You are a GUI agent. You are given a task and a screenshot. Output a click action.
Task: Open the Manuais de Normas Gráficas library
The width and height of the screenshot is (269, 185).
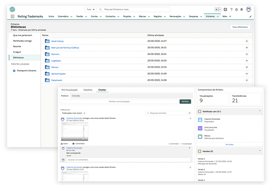(x=64, y=47)
